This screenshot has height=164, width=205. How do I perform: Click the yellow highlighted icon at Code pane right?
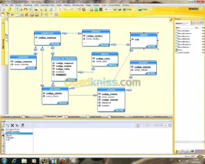[x=166, y=125]
